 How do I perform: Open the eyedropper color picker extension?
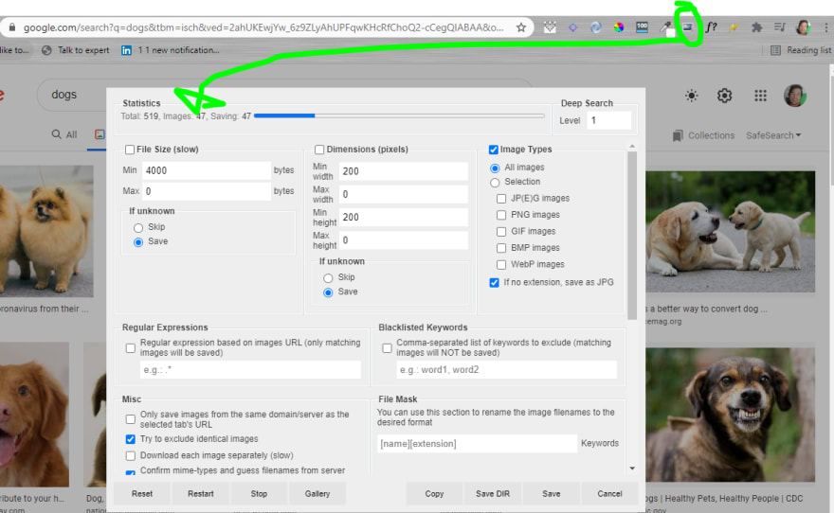(x=666, y=27)
